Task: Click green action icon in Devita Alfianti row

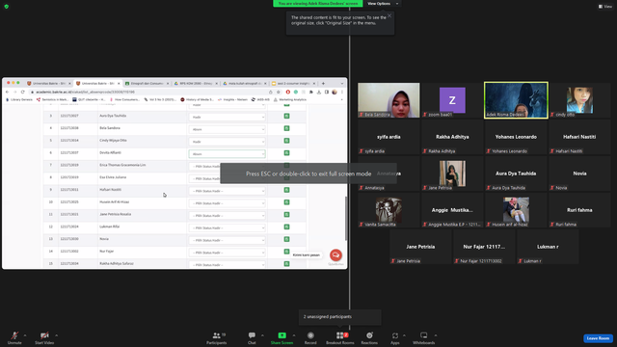Action: tap(286, 152)
